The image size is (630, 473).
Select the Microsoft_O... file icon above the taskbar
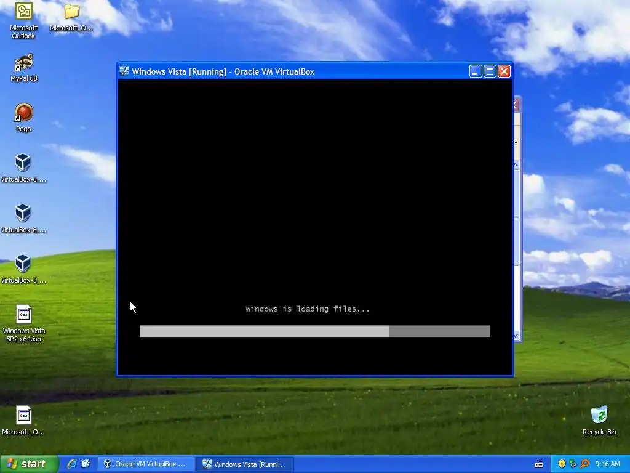(23, 420)
